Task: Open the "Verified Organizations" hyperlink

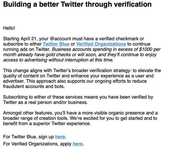Action: click(101, 44)
